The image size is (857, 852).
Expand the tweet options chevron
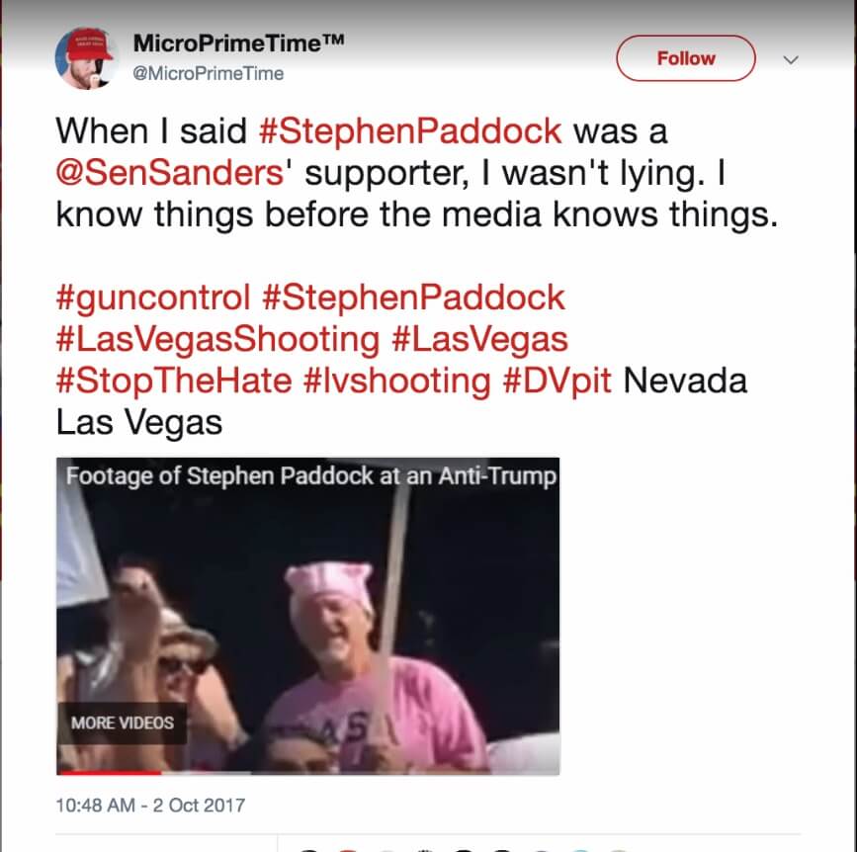click(791, 59)
